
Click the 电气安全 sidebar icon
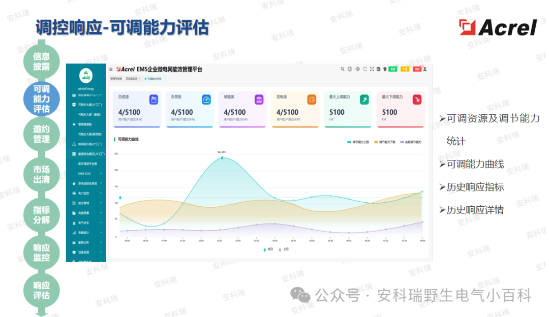pyautogui.click(x=74, y=223)
